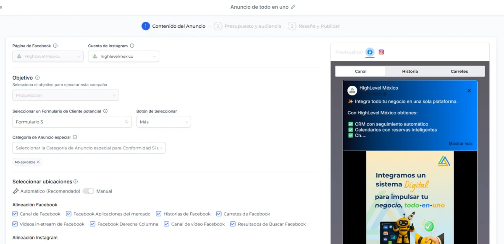Dismiss the ad preview with its X

pyautogui.click(x=469, y=90)
